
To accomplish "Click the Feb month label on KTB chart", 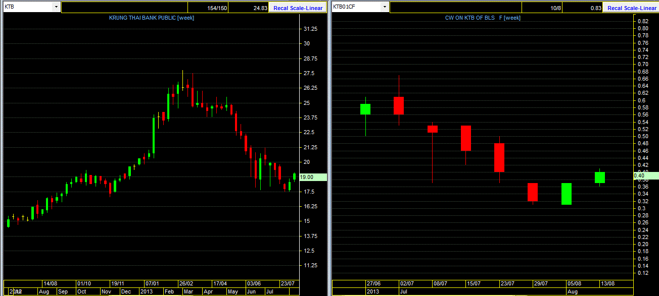I will [169, 291].
